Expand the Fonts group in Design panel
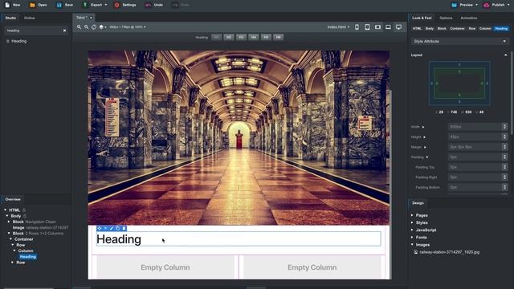This screenshot has height=289, width=514. pyautogui.click(x=412, y=238)
